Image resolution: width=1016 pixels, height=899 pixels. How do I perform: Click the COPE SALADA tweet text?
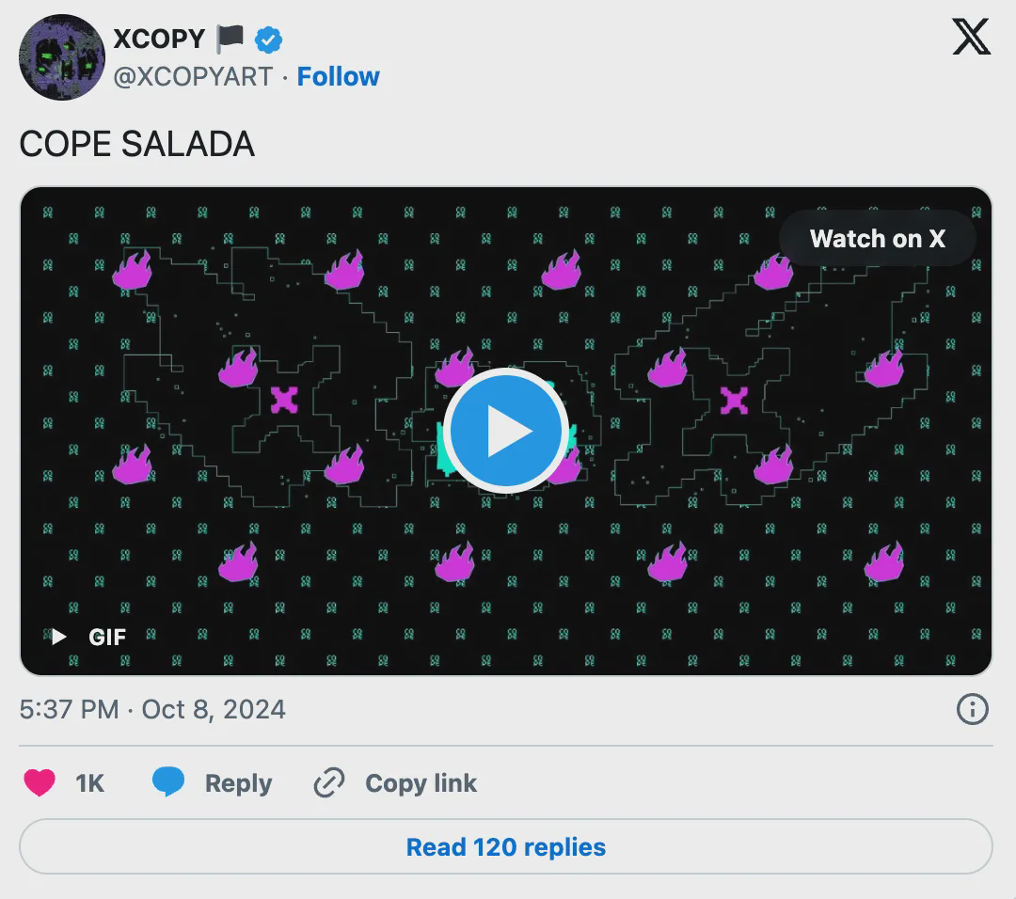(x=137, y=144)
